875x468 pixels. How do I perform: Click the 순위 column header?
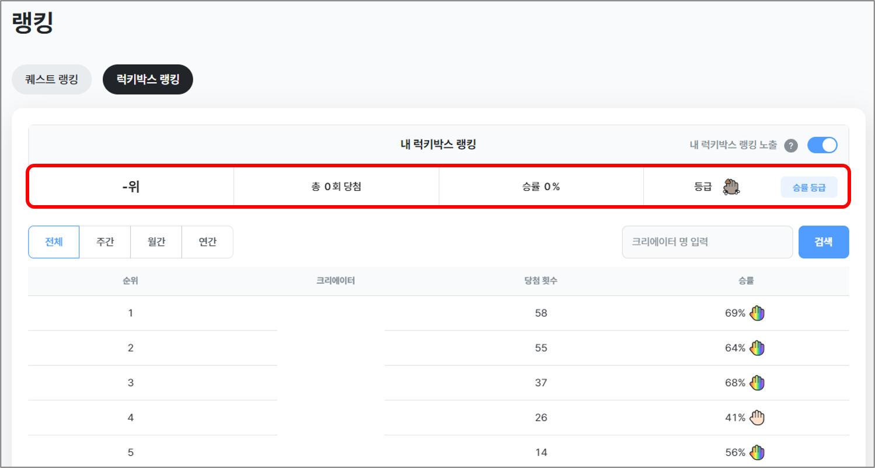pyautogui.click(x=130, y=281)
